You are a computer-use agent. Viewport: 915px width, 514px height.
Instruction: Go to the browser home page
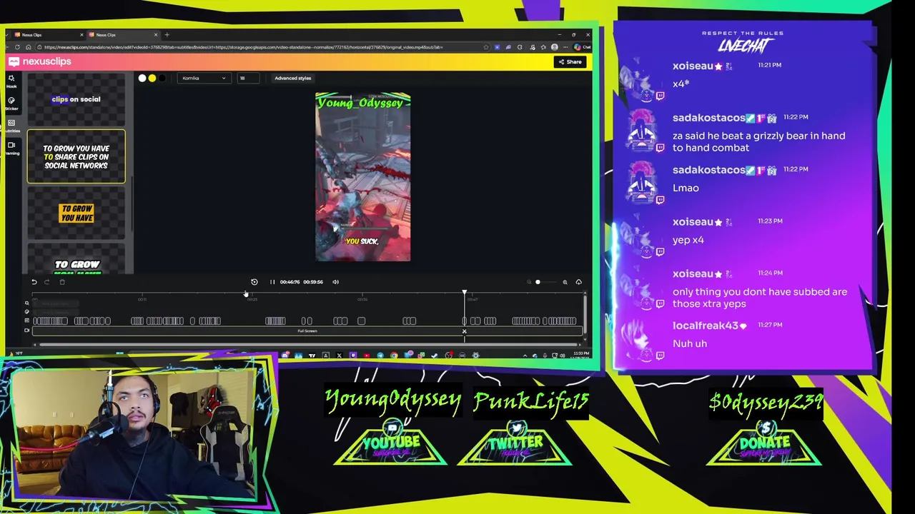pyautogui.click(x=29, y=47)
